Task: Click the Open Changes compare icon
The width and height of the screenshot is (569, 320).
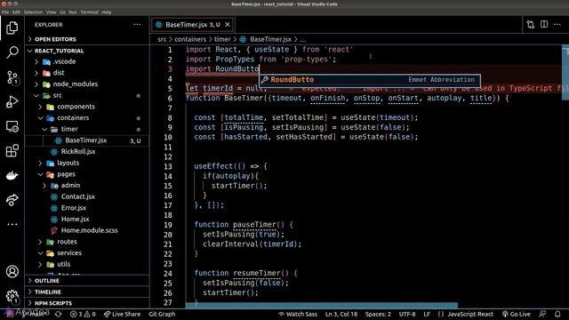Action: [531, 24]
